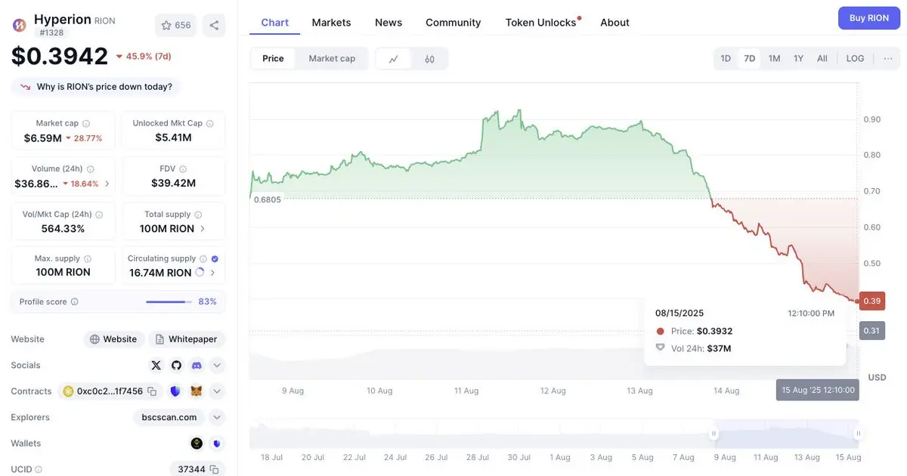This screenshot has height=476, width=907.
Task: Select the Price chart toggle
Action: click(274, 58)
